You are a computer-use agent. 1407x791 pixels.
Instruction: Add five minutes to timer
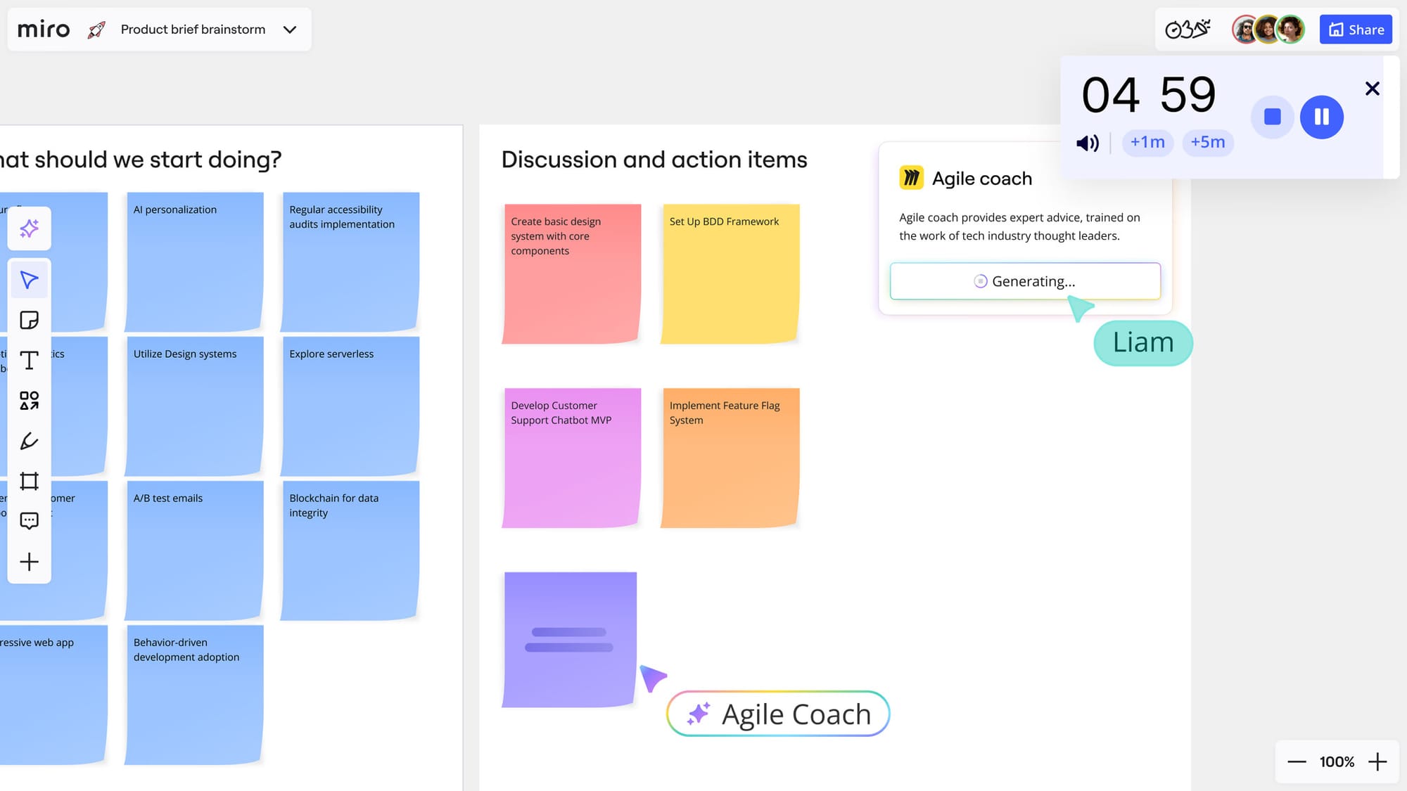click(x=1207, y=143)
